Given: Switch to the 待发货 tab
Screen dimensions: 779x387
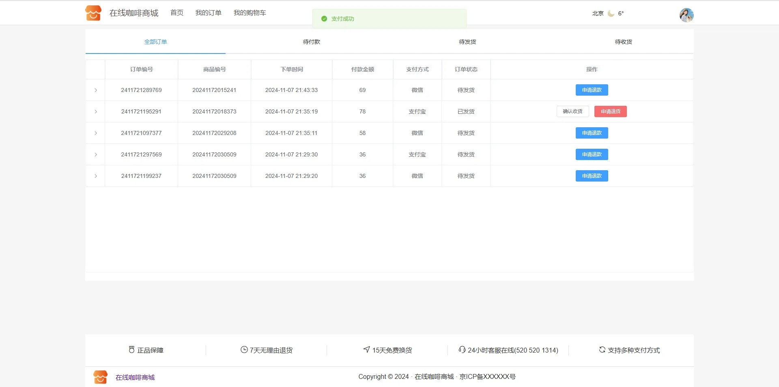Looking at the screenshot, I should 467,42.
